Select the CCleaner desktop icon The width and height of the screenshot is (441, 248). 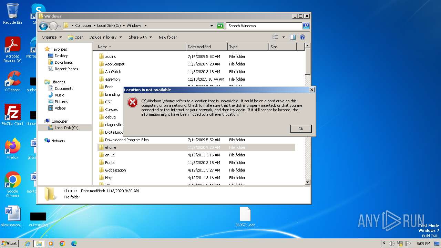tap(12, 81)
